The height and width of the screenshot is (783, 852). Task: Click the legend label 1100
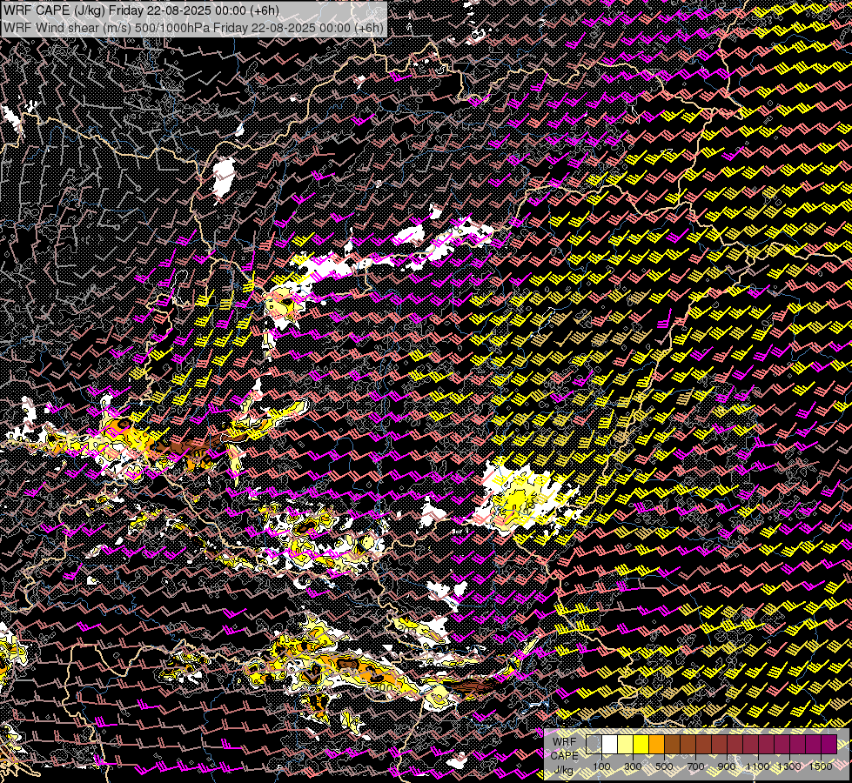[758, 766]
